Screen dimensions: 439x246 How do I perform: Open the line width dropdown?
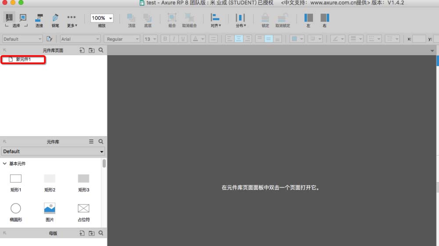pyautogui.click(x=356, y=39)
